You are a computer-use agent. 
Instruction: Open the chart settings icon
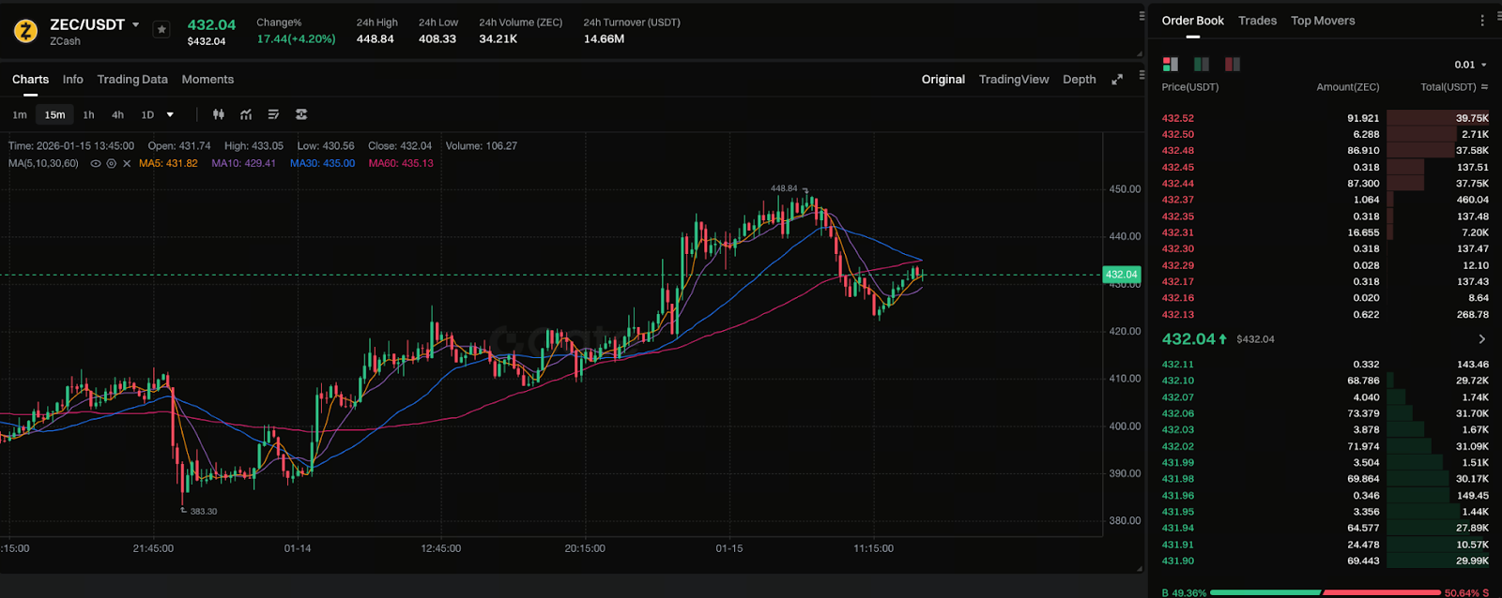301,114
